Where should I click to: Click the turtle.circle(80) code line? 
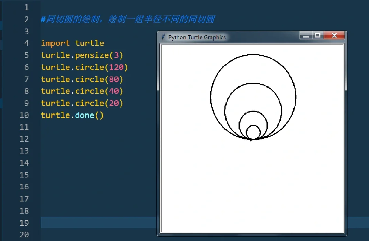pos(82,79)
